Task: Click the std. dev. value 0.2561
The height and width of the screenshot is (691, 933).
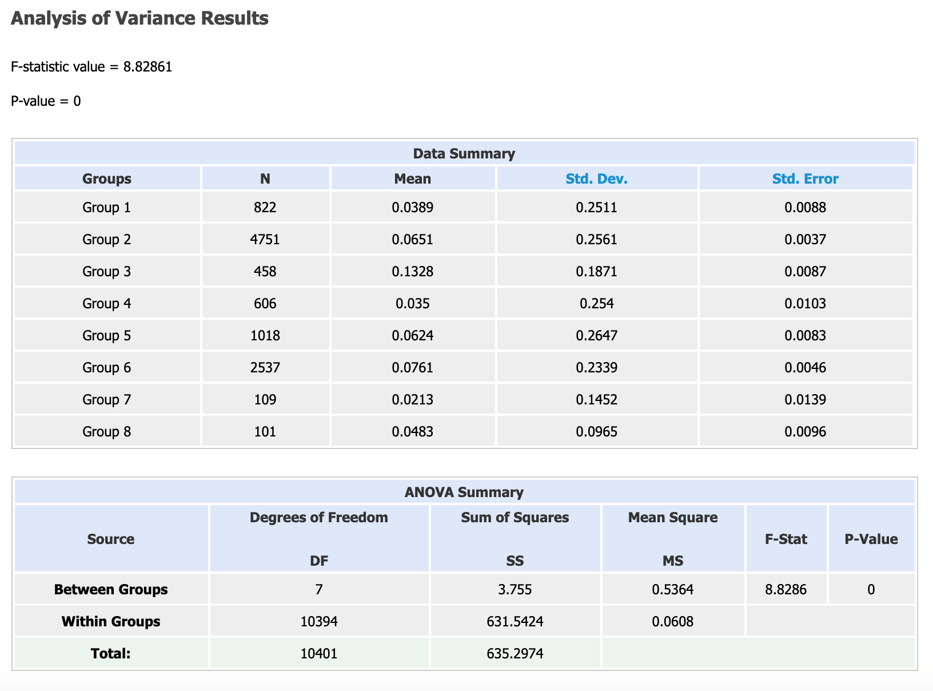Action: point(597,239)
